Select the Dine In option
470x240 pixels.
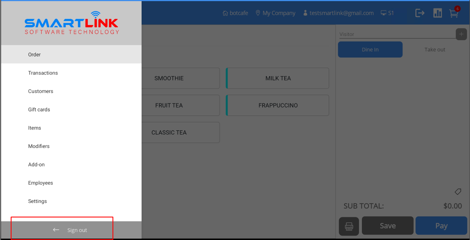[x=370, y=49]
